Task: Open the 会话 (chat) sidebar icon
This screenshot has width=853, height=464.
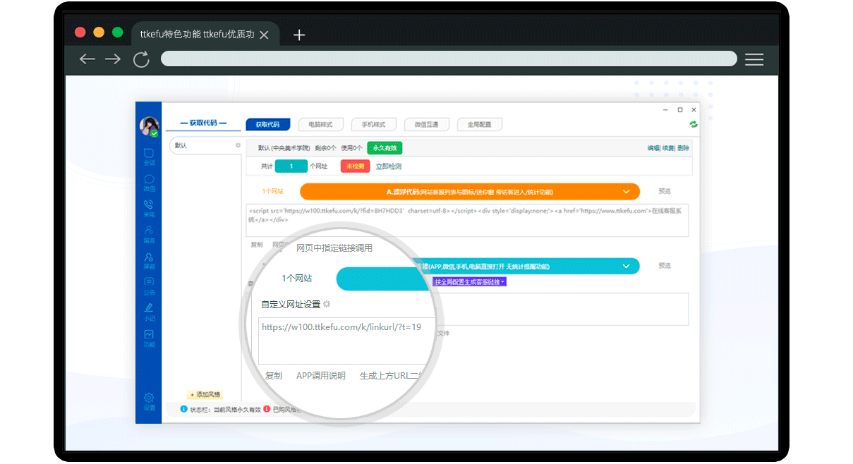Action: click(149, 154)
